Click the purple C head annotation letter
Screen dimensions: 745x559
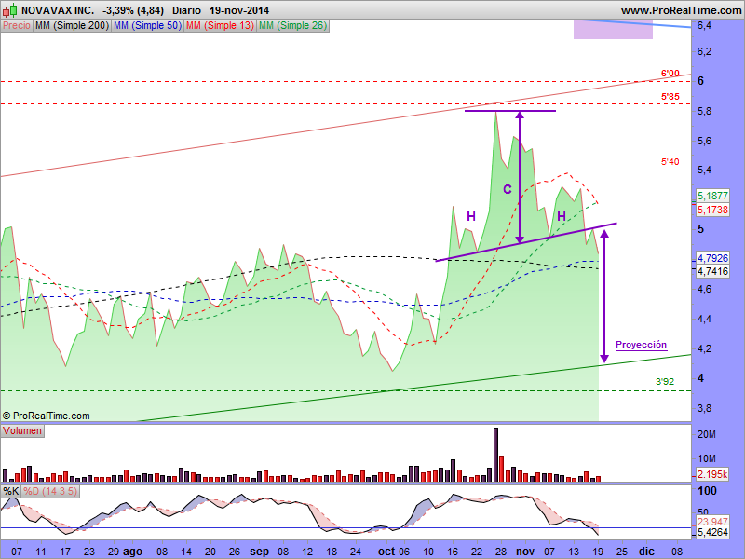tap(508, 189)
